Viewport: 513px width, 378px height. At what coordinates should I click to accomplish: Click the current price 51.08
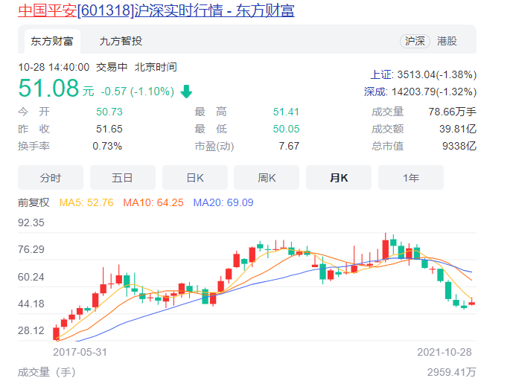pos(48,89)
